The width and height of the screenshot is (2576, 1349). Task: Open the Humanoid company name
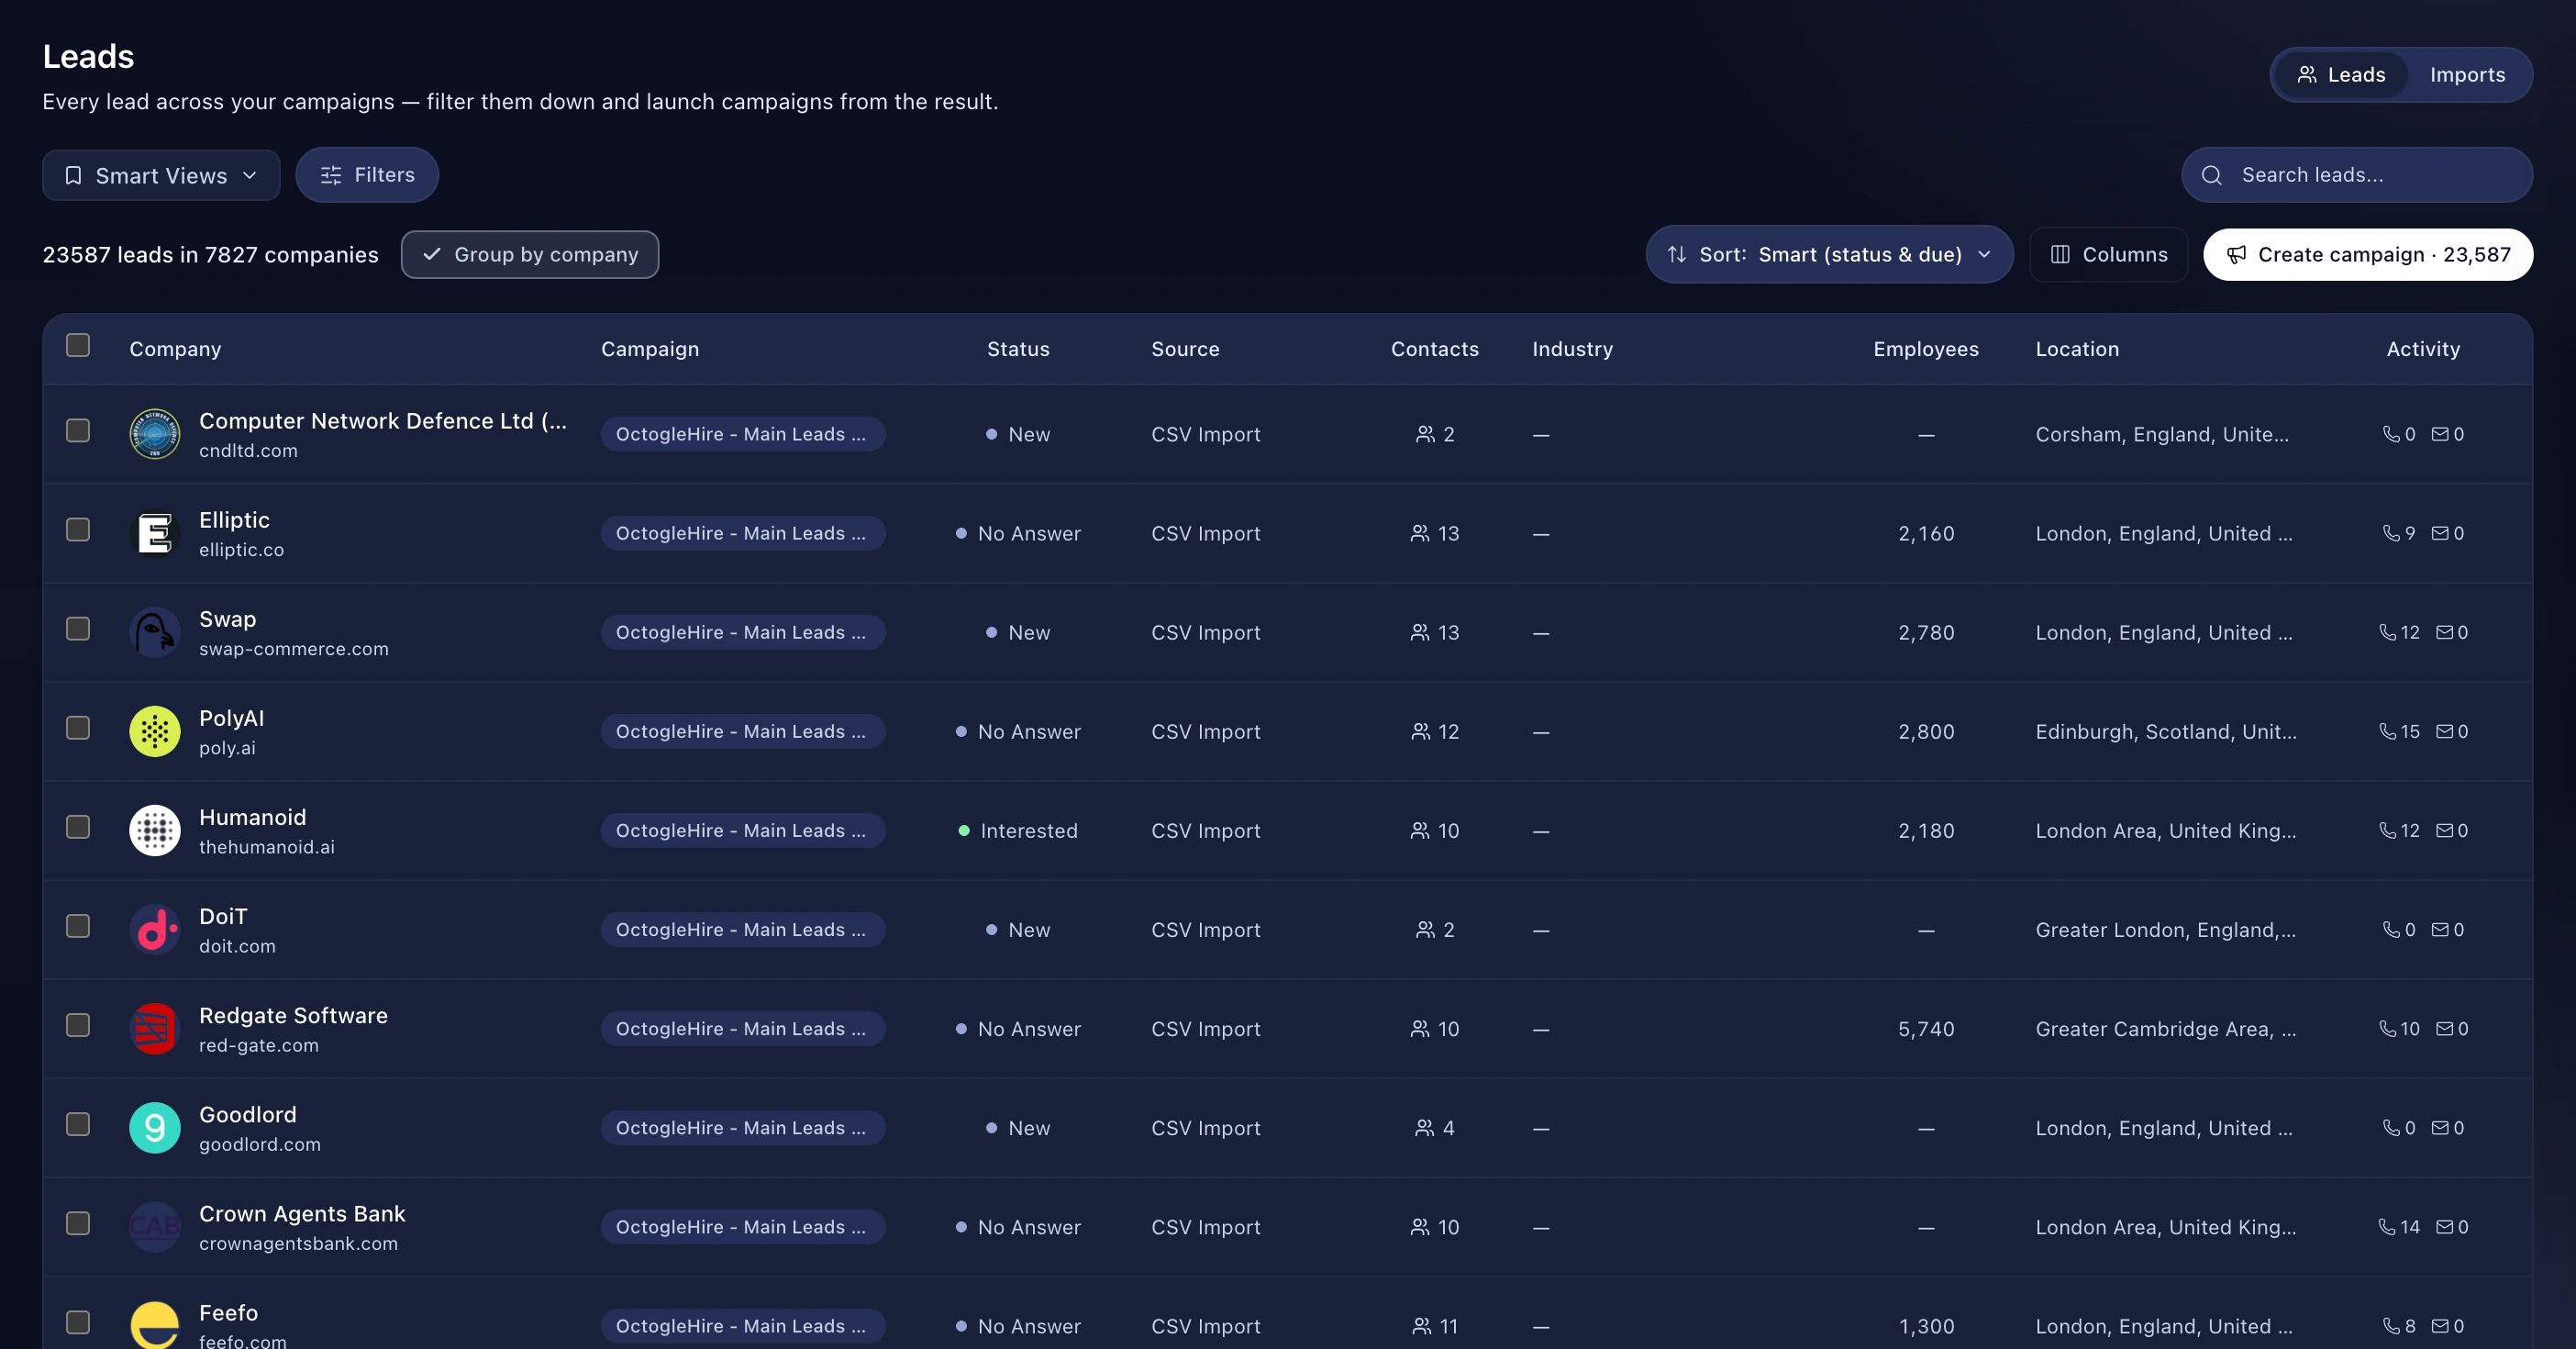253,817
